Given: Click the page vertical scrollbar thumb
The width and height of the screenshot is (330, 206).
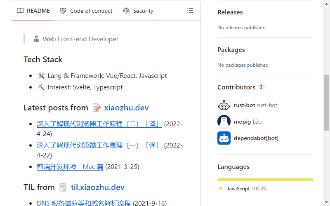Looking at the screenshot, I should pos(326,103).
